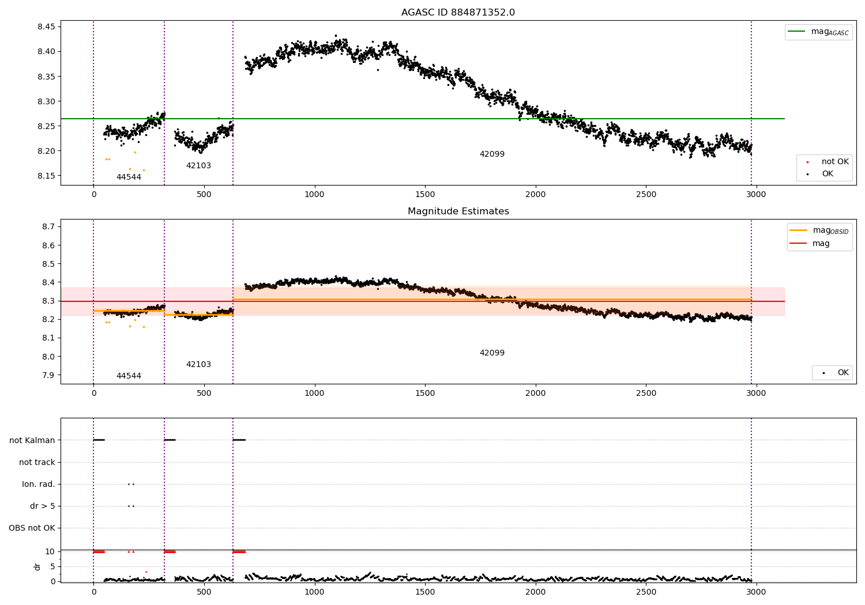The width and height of the screenshot is (865, 605).
Task: Click the 10 tick label on the dr axis
Action: [x=50, y=552]
